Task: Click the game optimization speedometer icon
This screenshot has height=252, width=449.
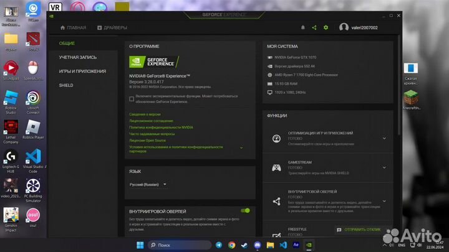Action: pyautogui.click(x=276, y=138)
